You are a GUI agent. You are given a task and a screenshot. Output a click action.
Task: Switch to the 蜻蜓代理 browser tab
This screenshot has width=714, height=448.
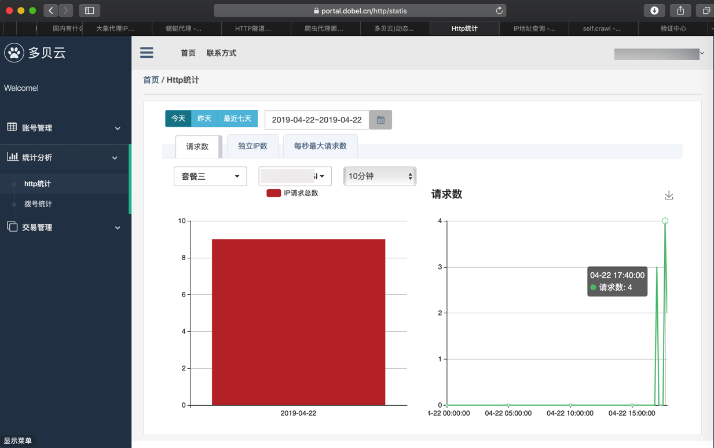point(184,28)
